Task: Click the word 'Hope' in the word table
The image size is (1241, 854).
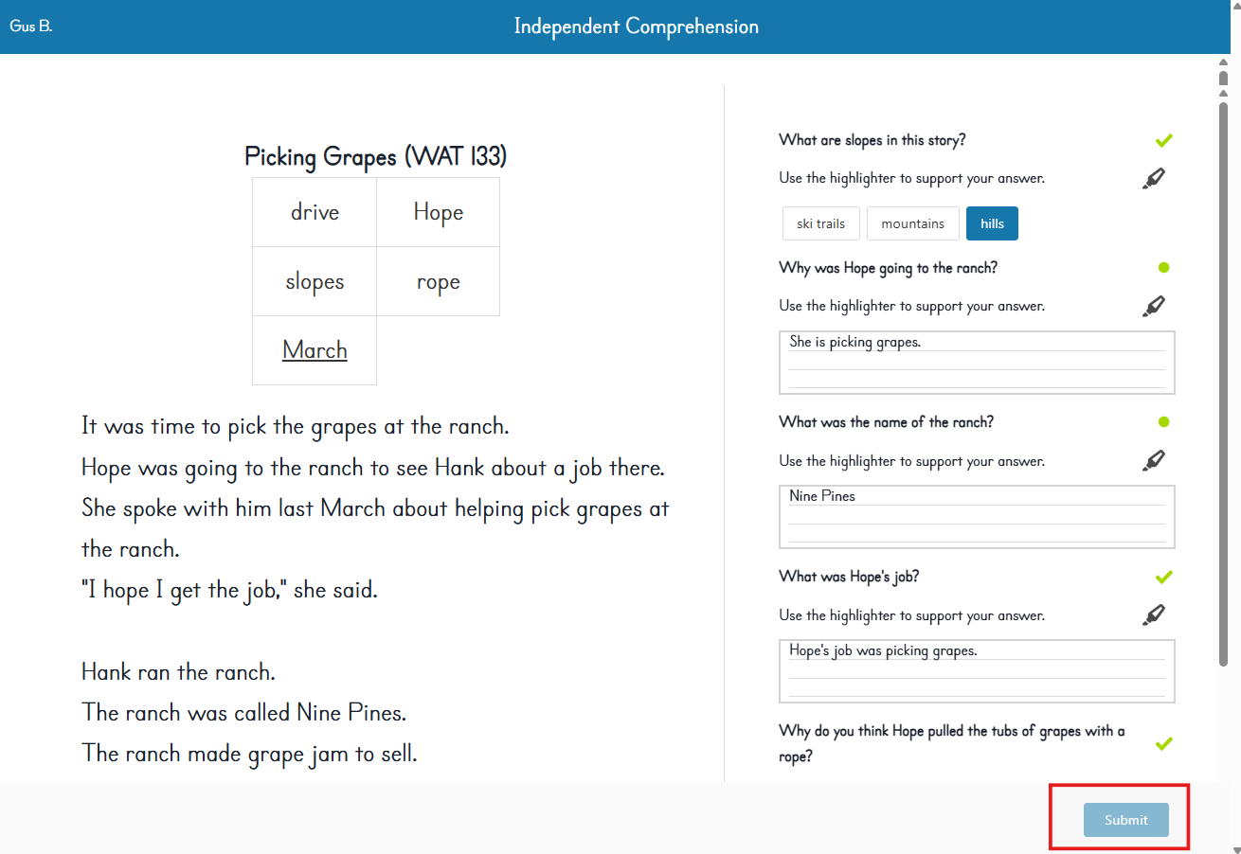Action: [438, 212]
